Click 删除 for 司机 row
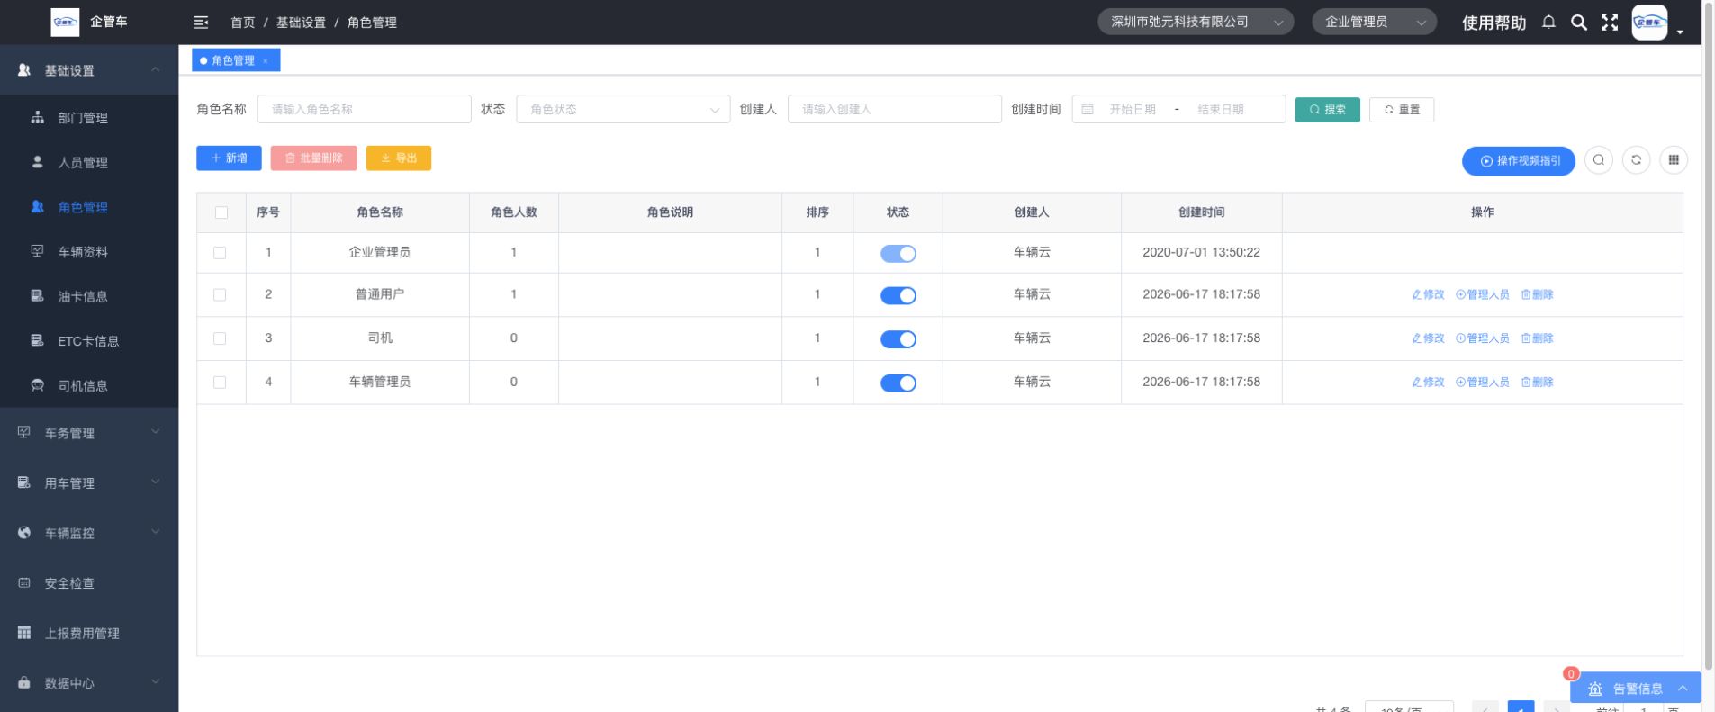Viewport: 1715px width, 712px height. [1538, 338]
